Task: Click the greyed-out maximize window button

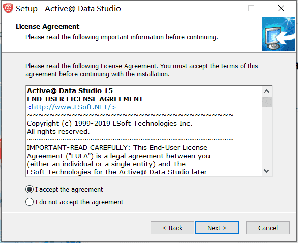Action: (251, 8)
